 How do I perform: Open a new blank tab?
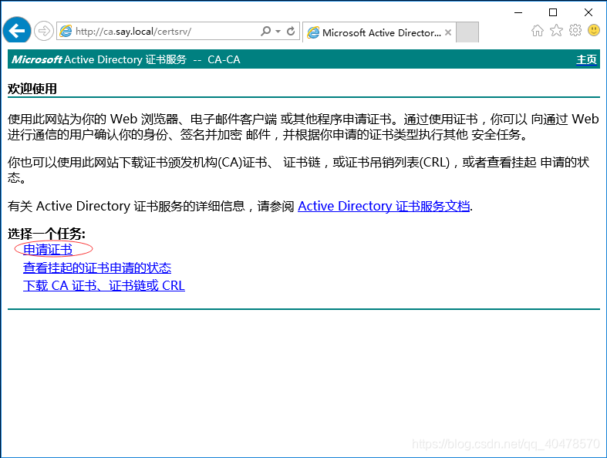coord(467,32)
